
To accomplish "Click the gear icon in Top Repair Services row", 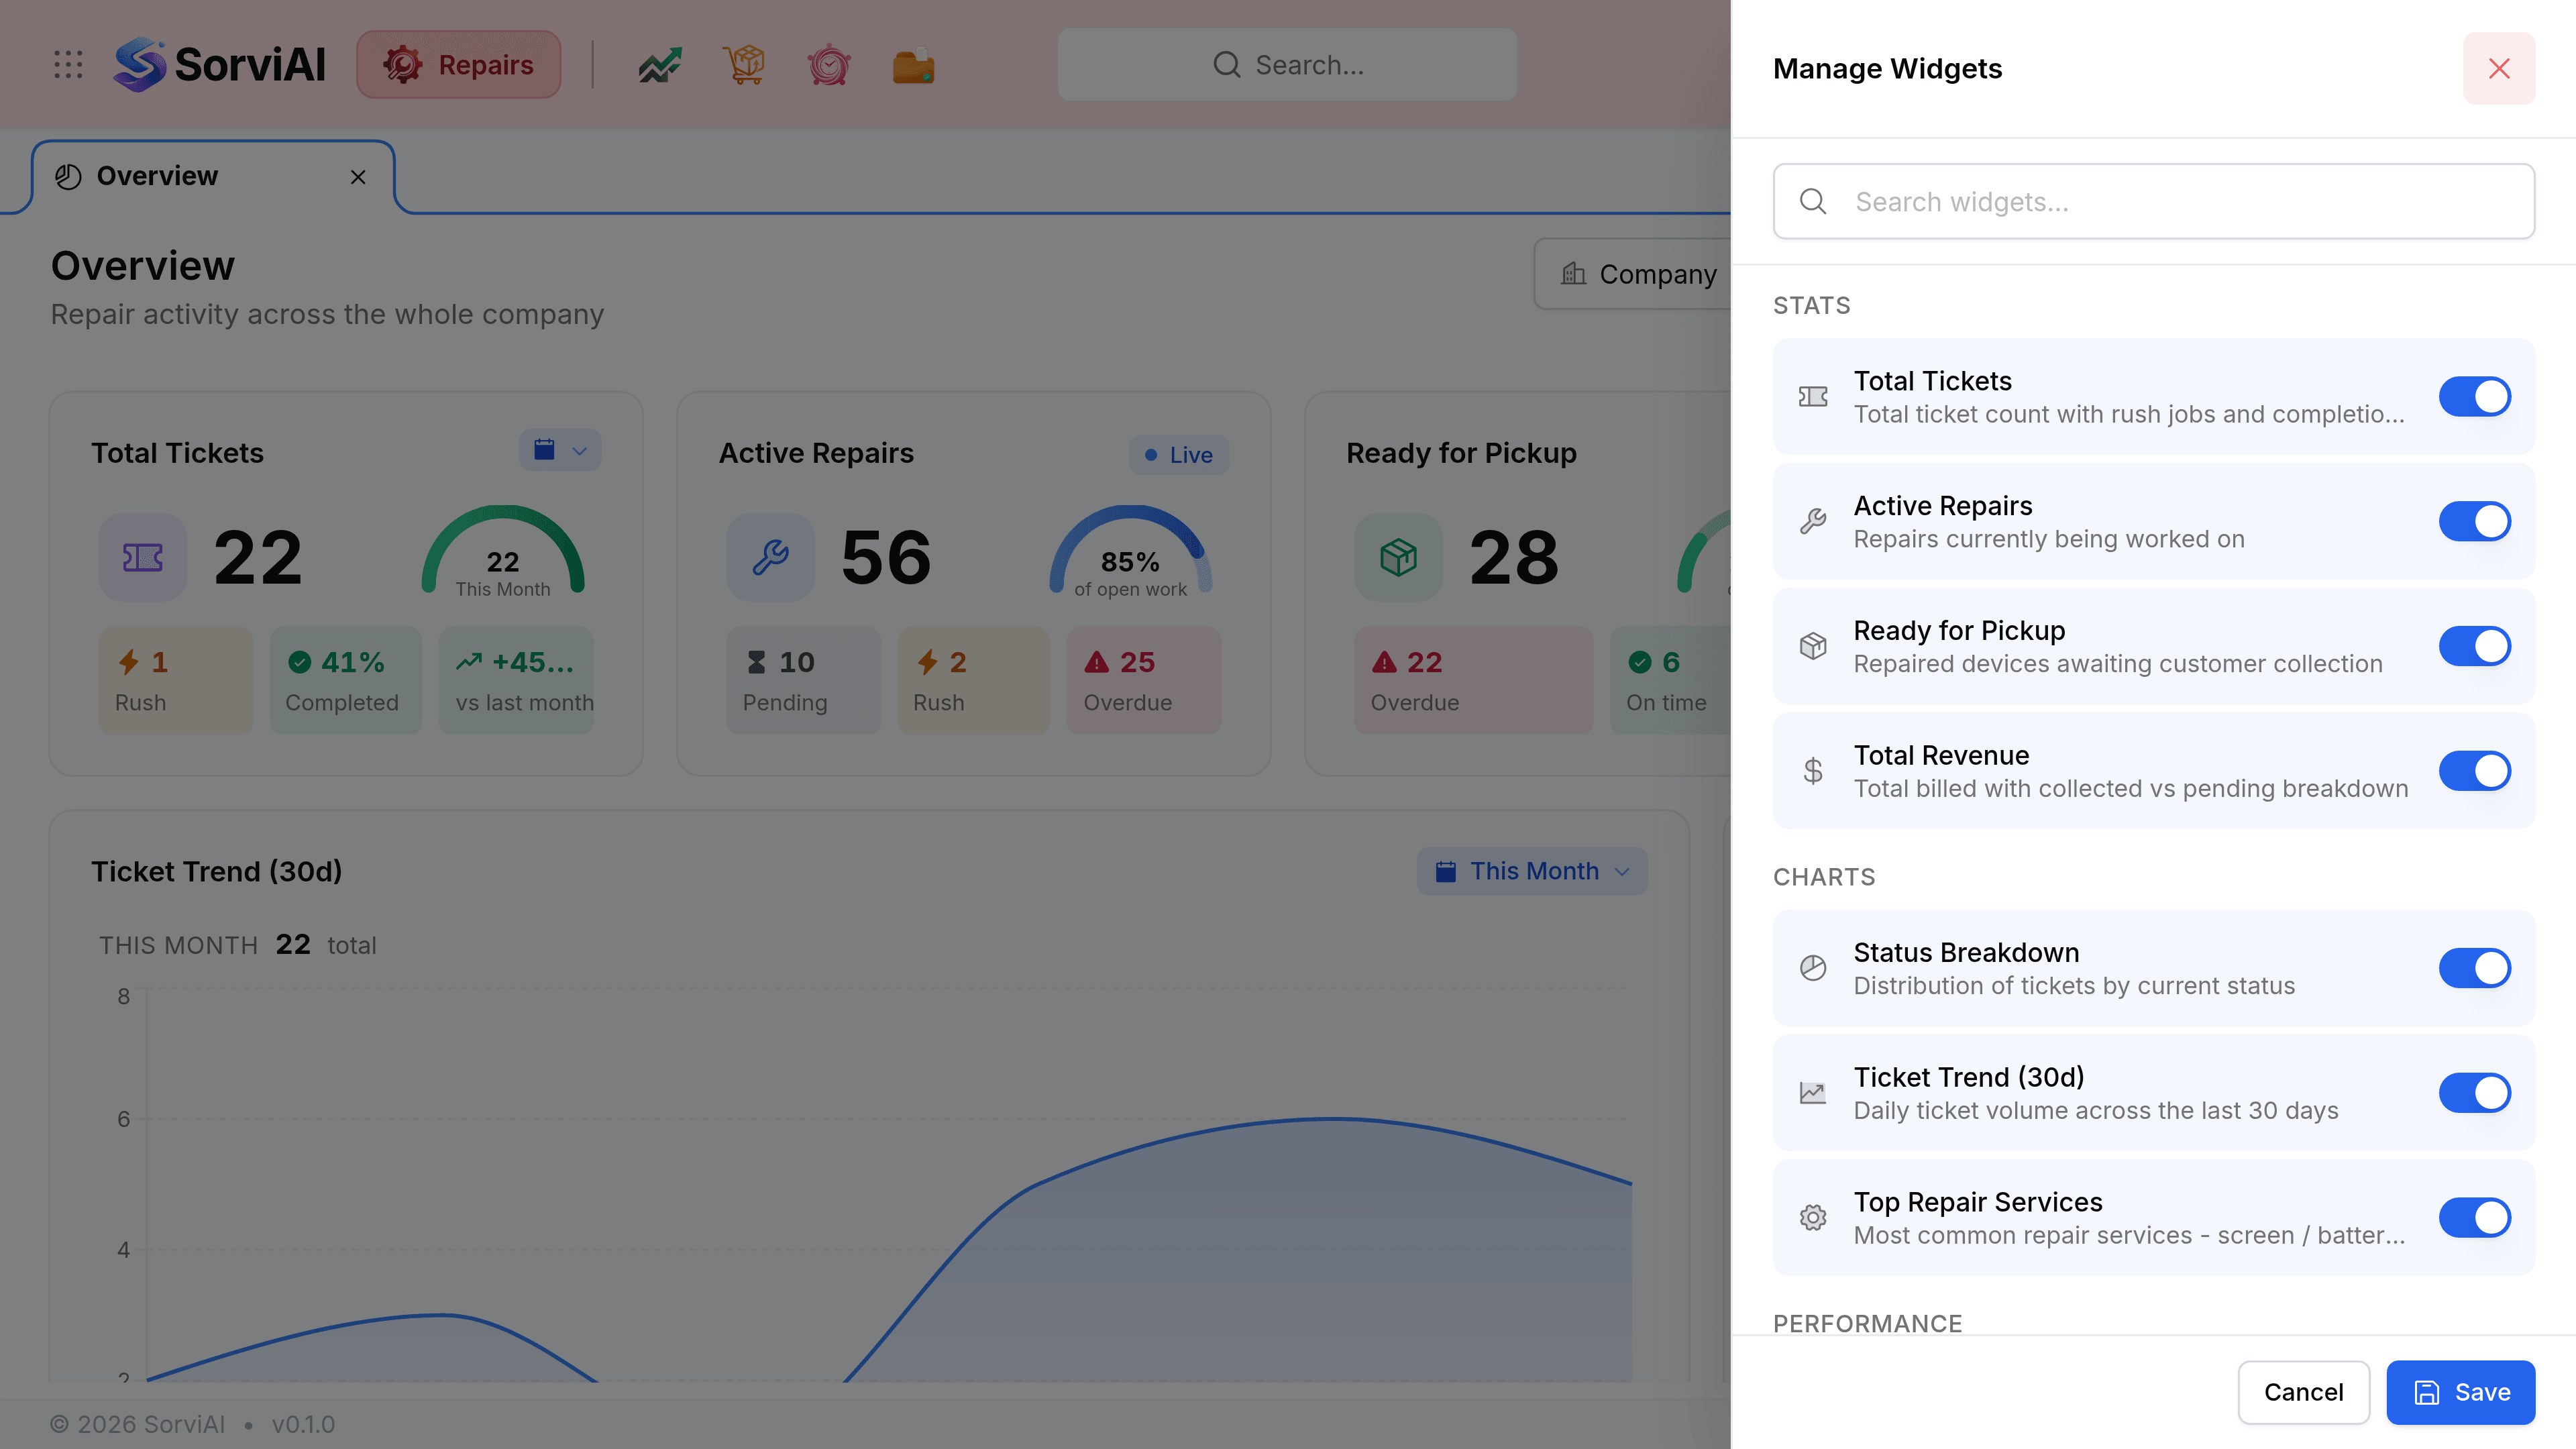I will (1813, 1217).
